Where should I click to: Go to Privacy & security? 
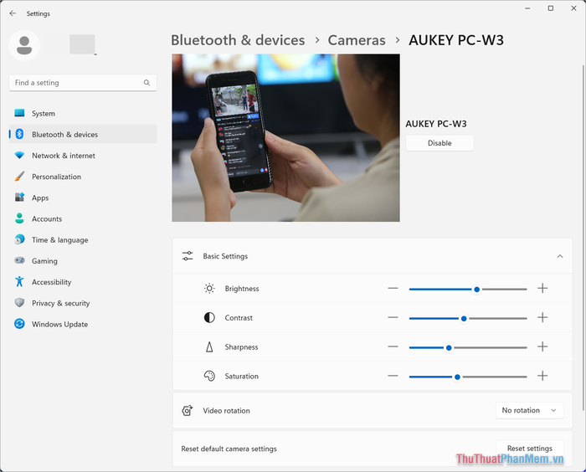click(83, 303)
